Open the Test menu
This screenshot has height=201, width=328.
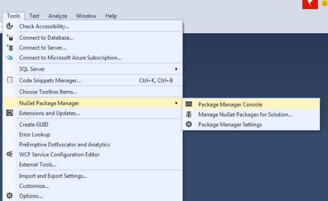pyautogui.click(x=34, y=16)
